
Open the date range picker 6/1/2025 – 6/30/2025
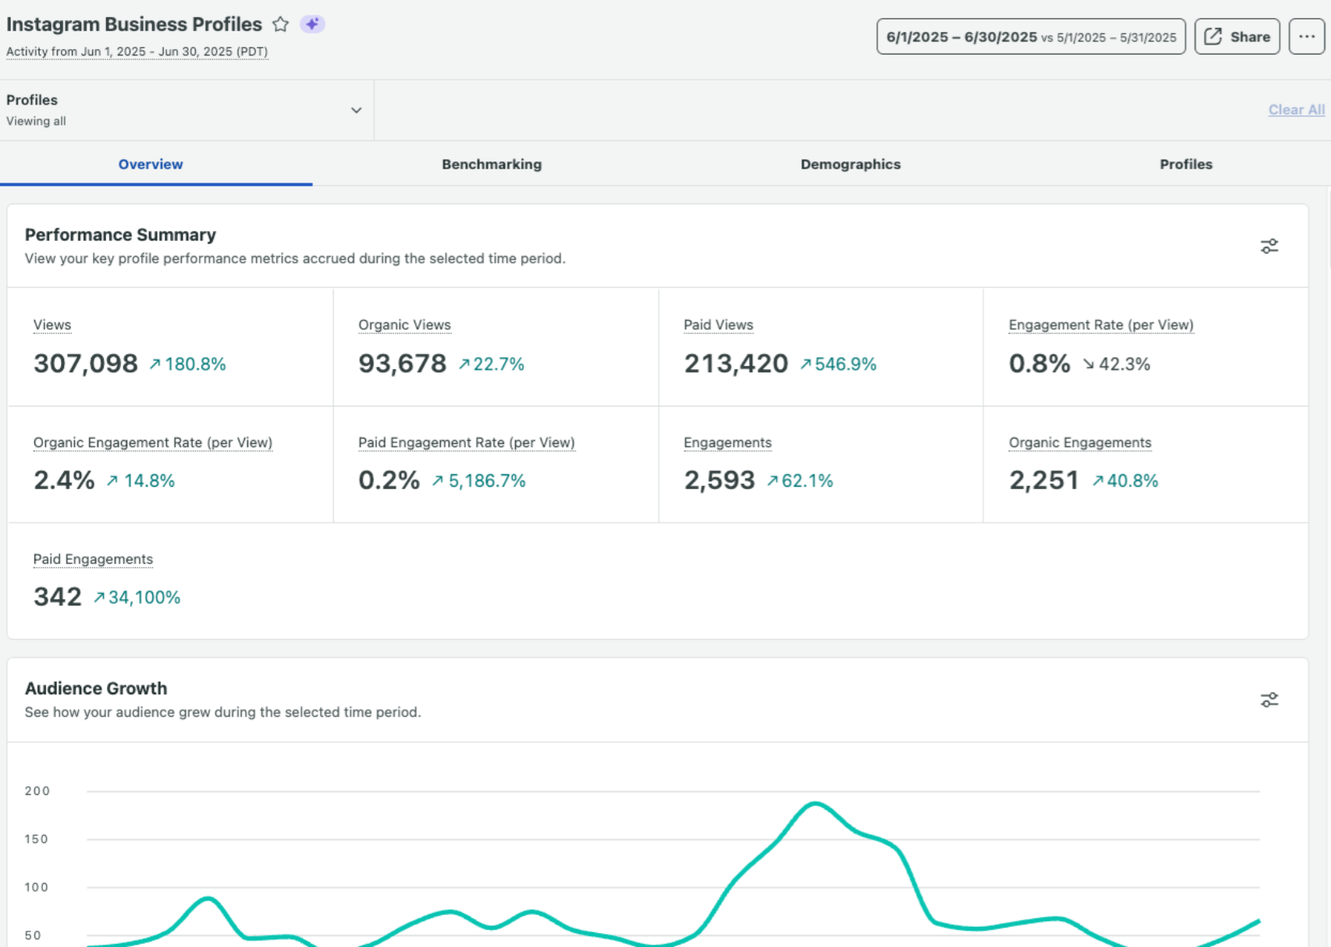1031,37
